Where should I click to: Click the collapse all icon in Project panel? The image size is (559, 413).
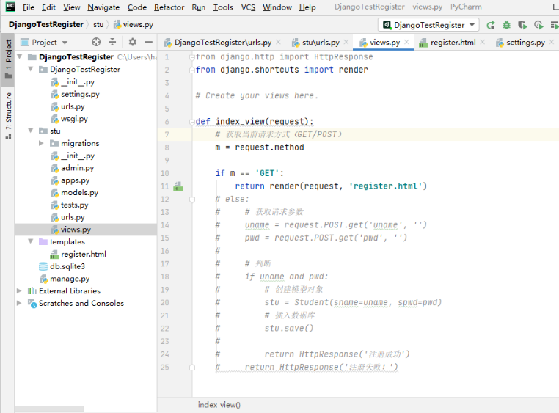click(112, 43)
